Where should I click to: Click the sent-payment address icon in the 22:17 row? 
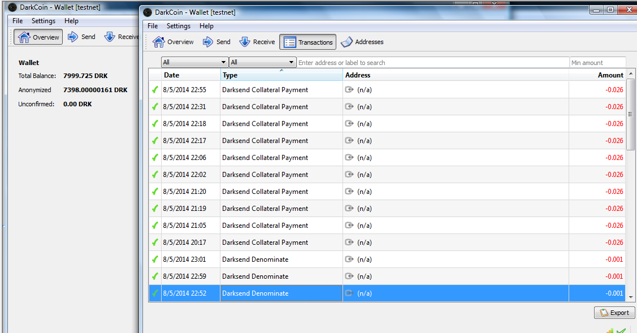point(349,140)
